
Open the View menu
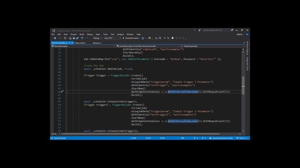[66, 35]
